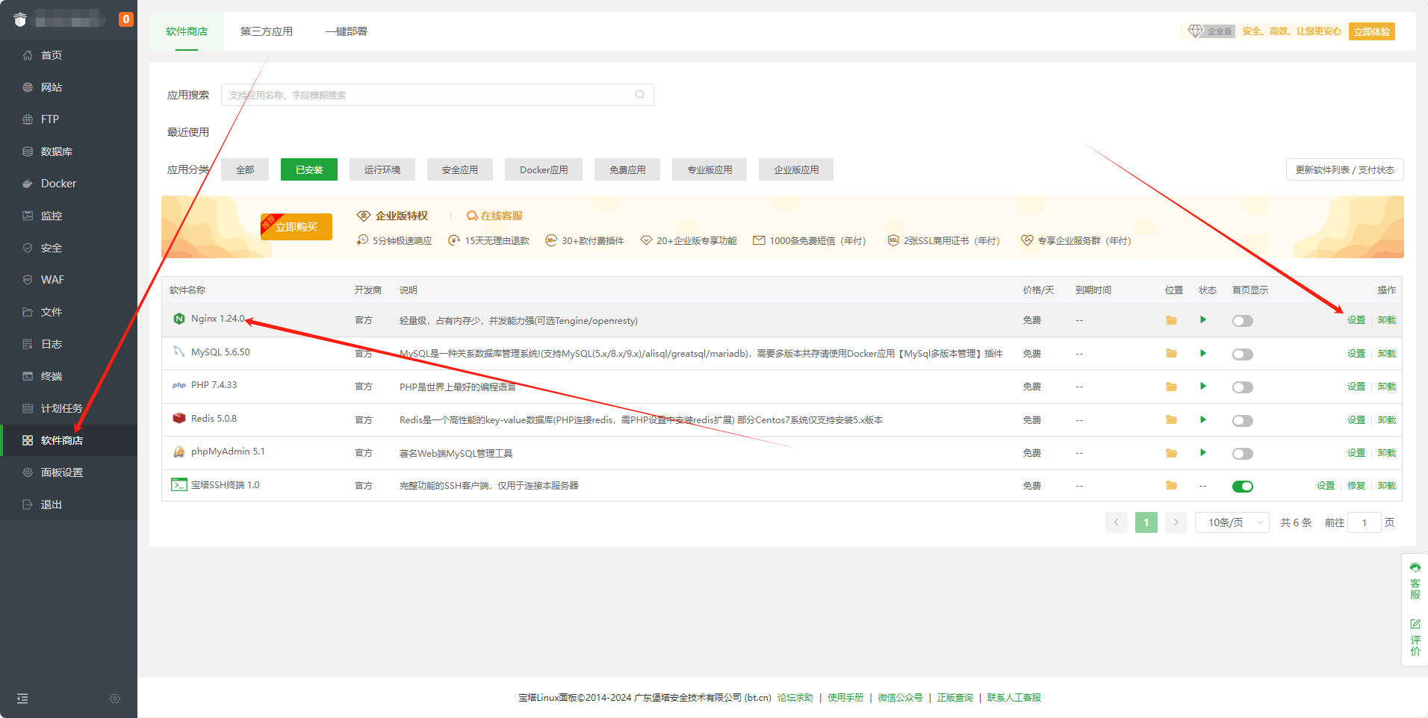Click gear icon at sidebar bottom
The width and height of the screenshot is (1428, 718).
tap(115, 699)
